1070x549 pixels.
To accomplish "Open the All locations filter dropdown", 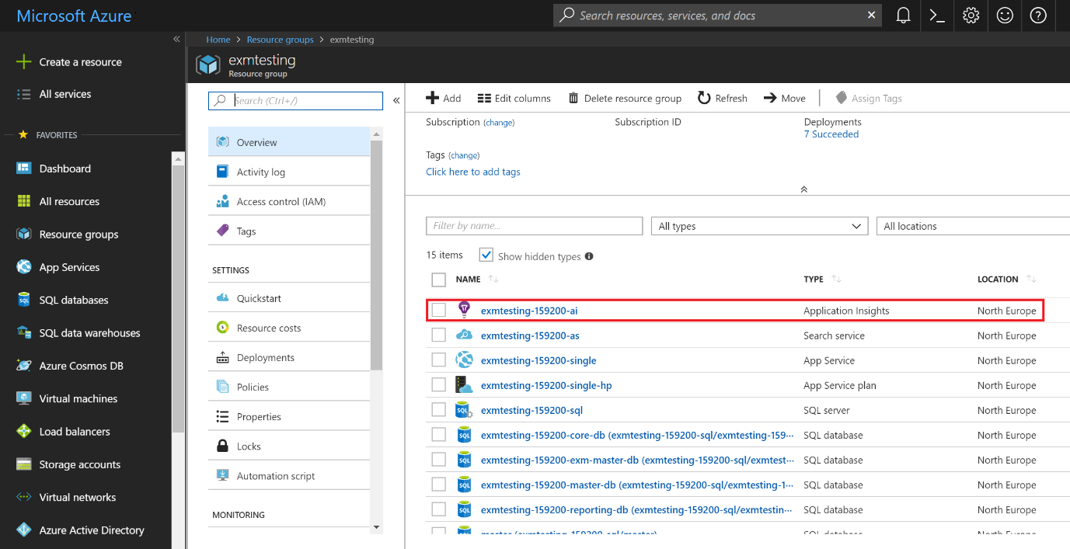I will click(972, 225).
